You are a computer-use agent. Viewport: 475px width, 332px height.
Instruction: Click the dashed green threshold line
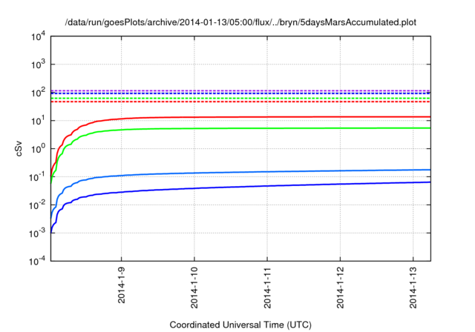[240, 99]
